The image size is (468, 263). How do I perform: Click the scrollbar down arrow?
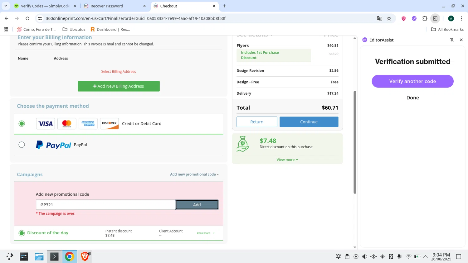pyautogui.click(x=355, y=247)
